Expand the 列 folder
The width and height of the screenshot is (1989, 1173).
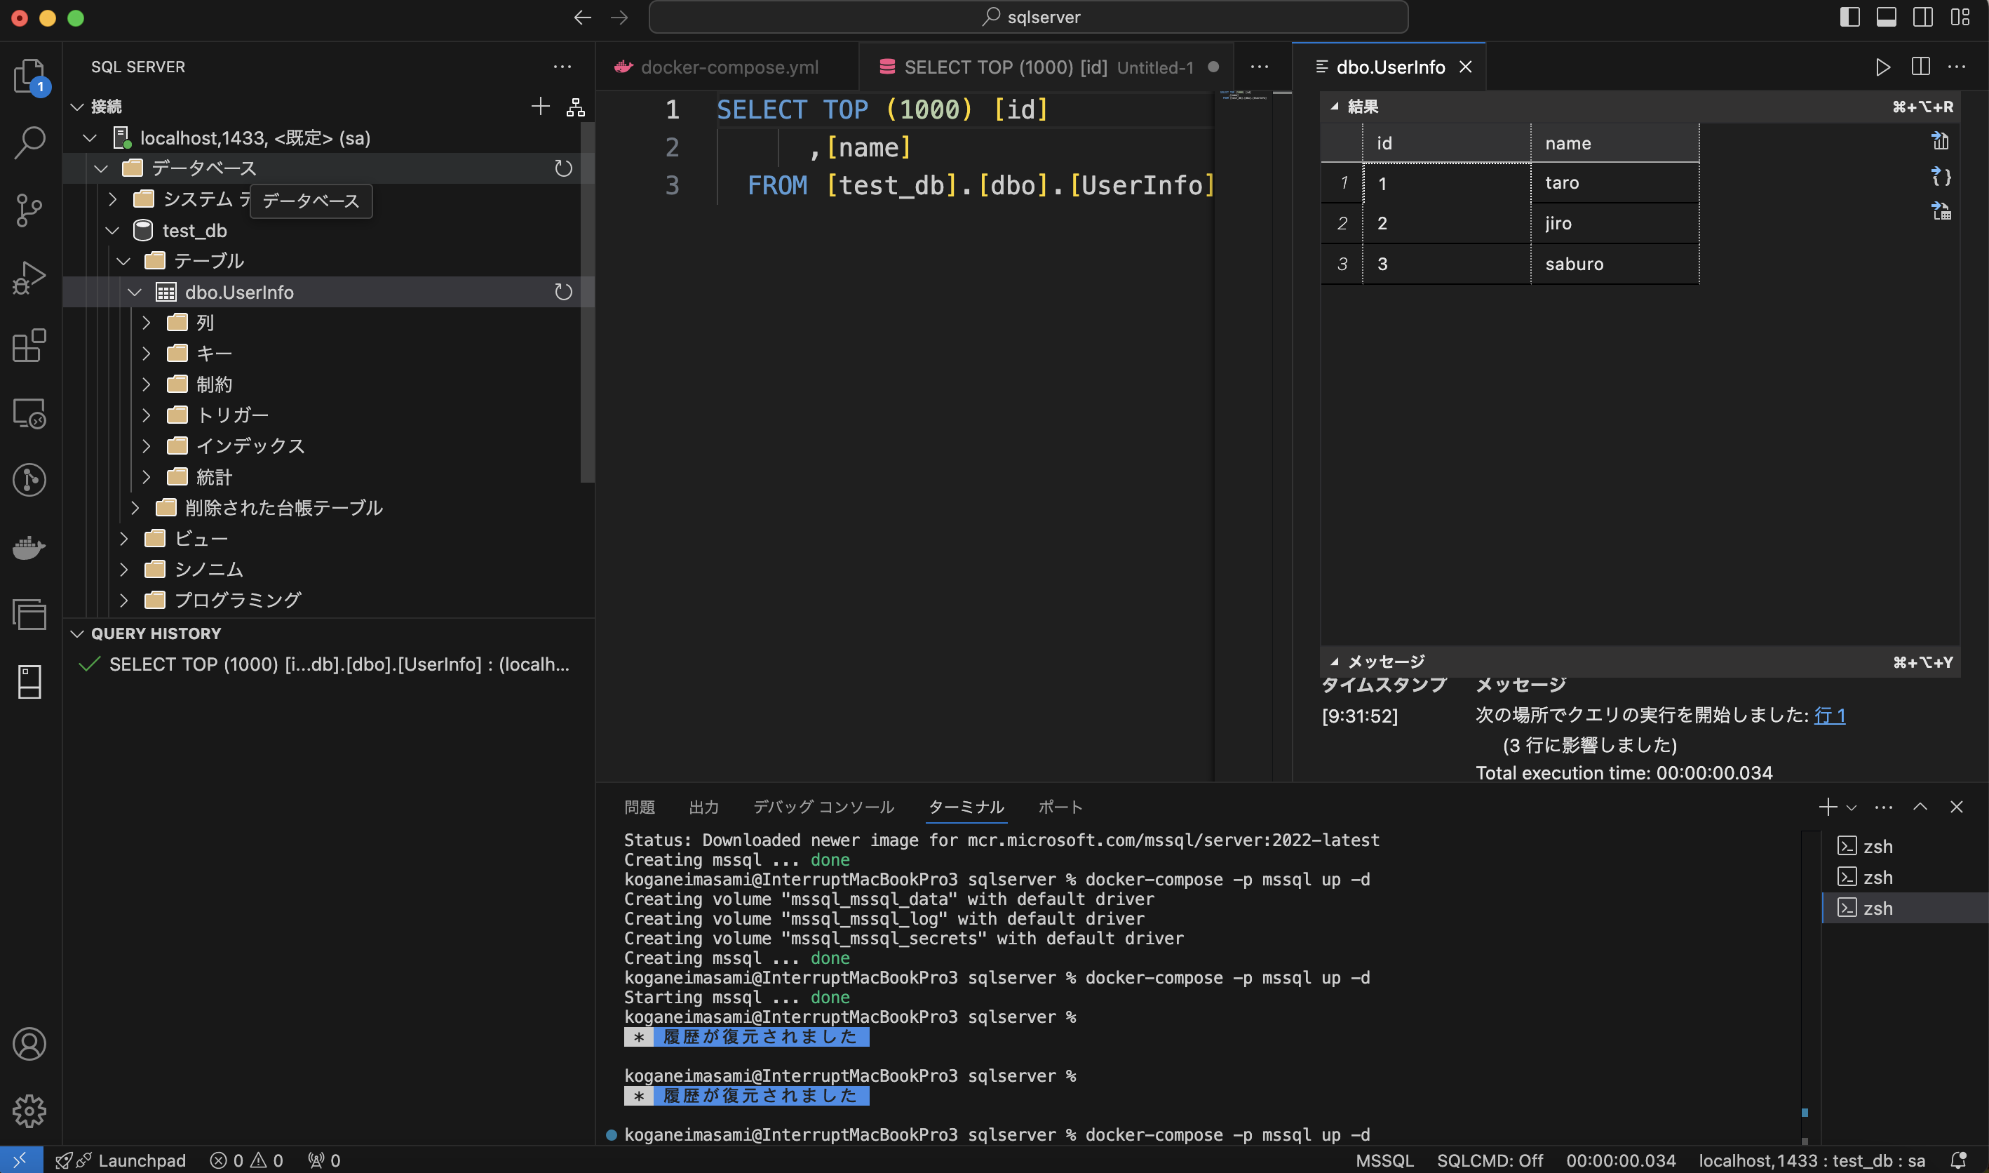pos(146,323)
